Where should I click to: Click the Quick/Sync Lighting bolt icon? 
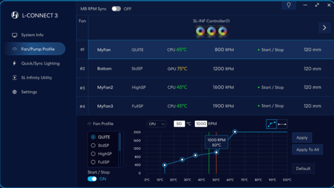(x=15, y=63)
